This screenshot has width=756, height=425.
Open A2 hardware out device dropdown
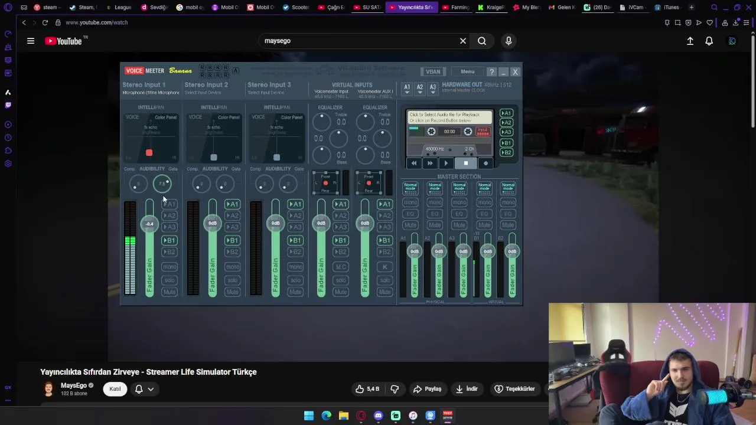[x=420, y=89]
